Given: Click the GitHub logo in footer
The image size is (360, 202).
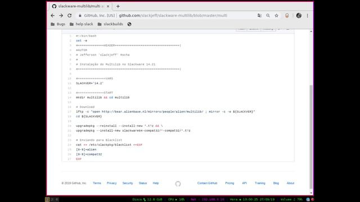Looking at the screenshot, I should point(178,183).
